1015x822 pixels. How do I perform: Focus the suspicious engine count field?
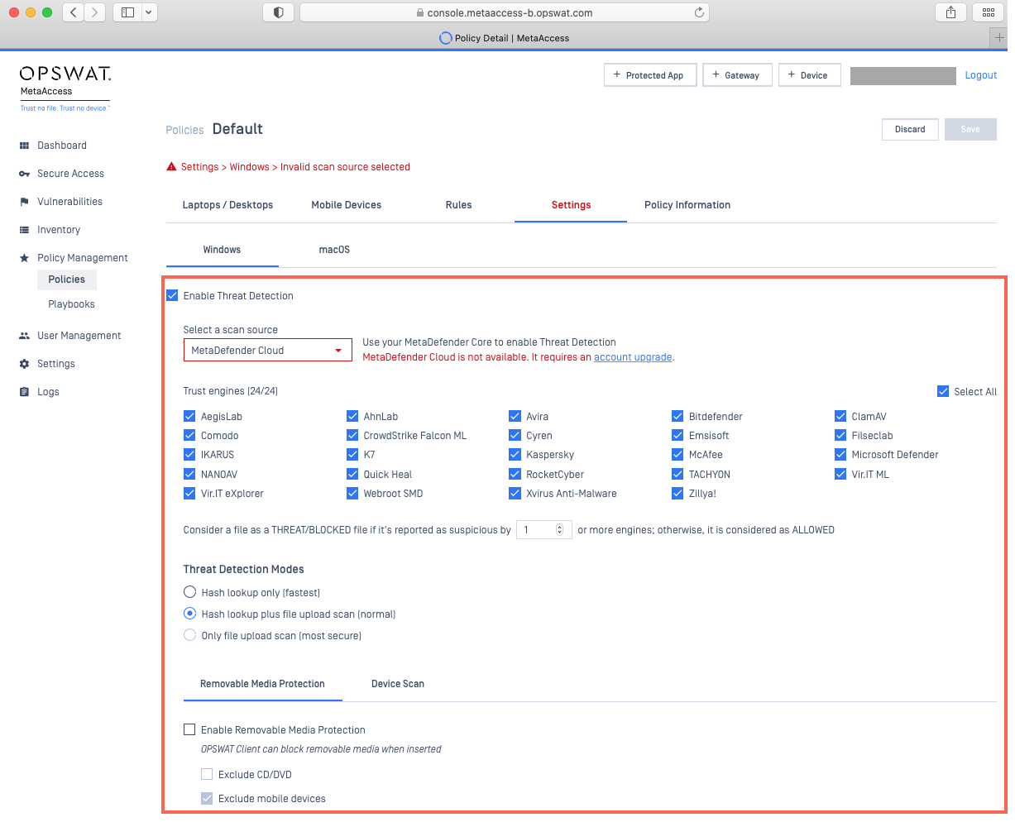(x=543, y=530)
